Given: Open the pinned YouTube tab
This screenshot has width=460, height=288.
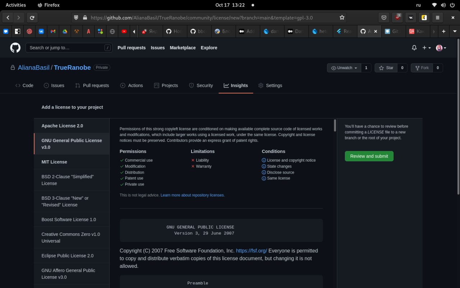Looking at the screenshot, I should [124, 31].
